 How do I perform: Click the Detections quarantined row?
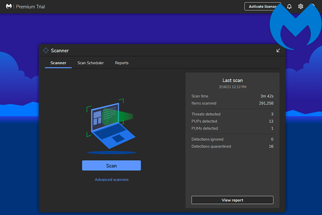211,146
